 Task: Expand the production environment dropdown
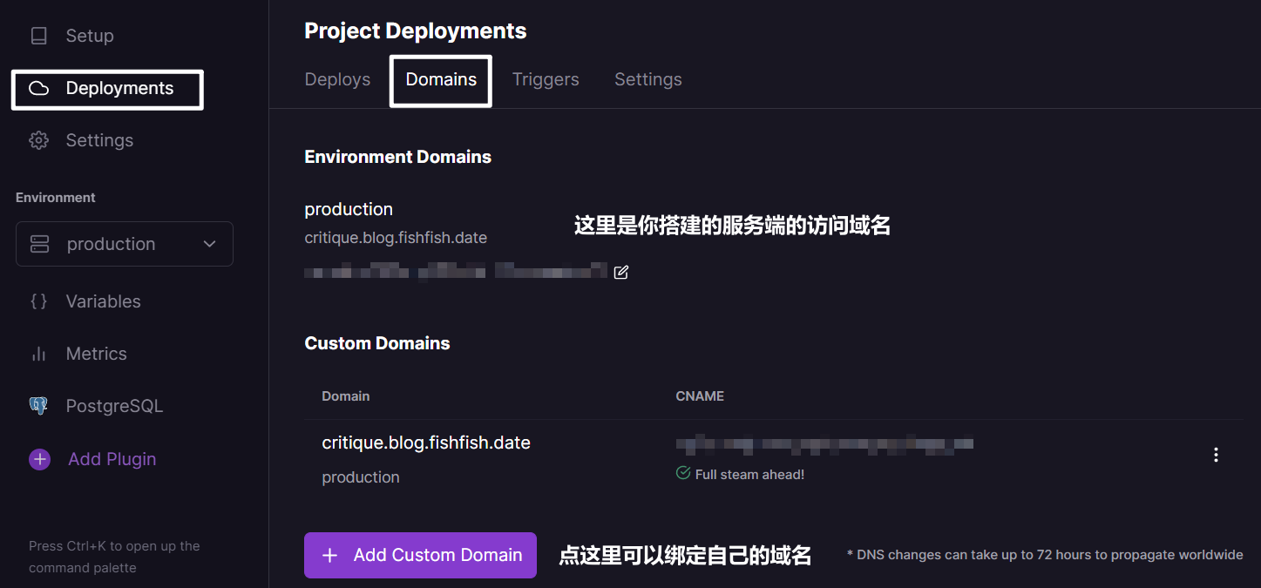[x=124, y=244]
